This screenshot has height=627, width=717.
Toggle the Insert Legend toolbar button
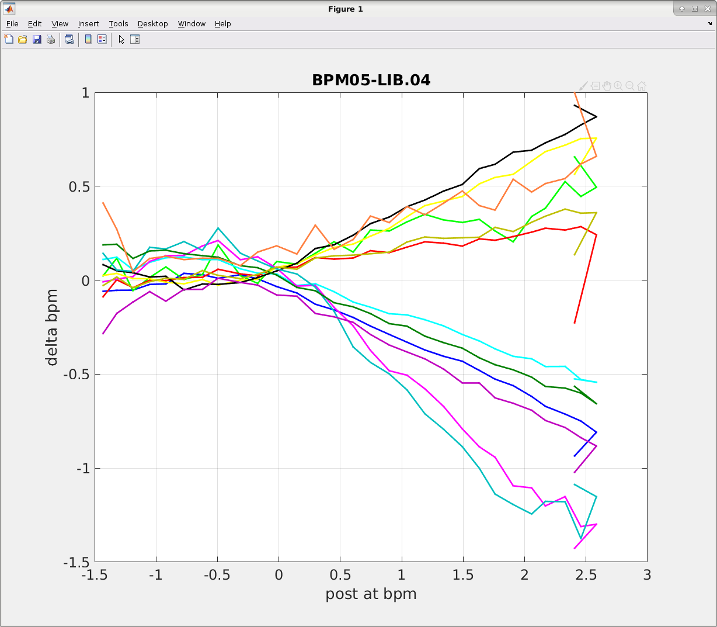pos(102,39)
